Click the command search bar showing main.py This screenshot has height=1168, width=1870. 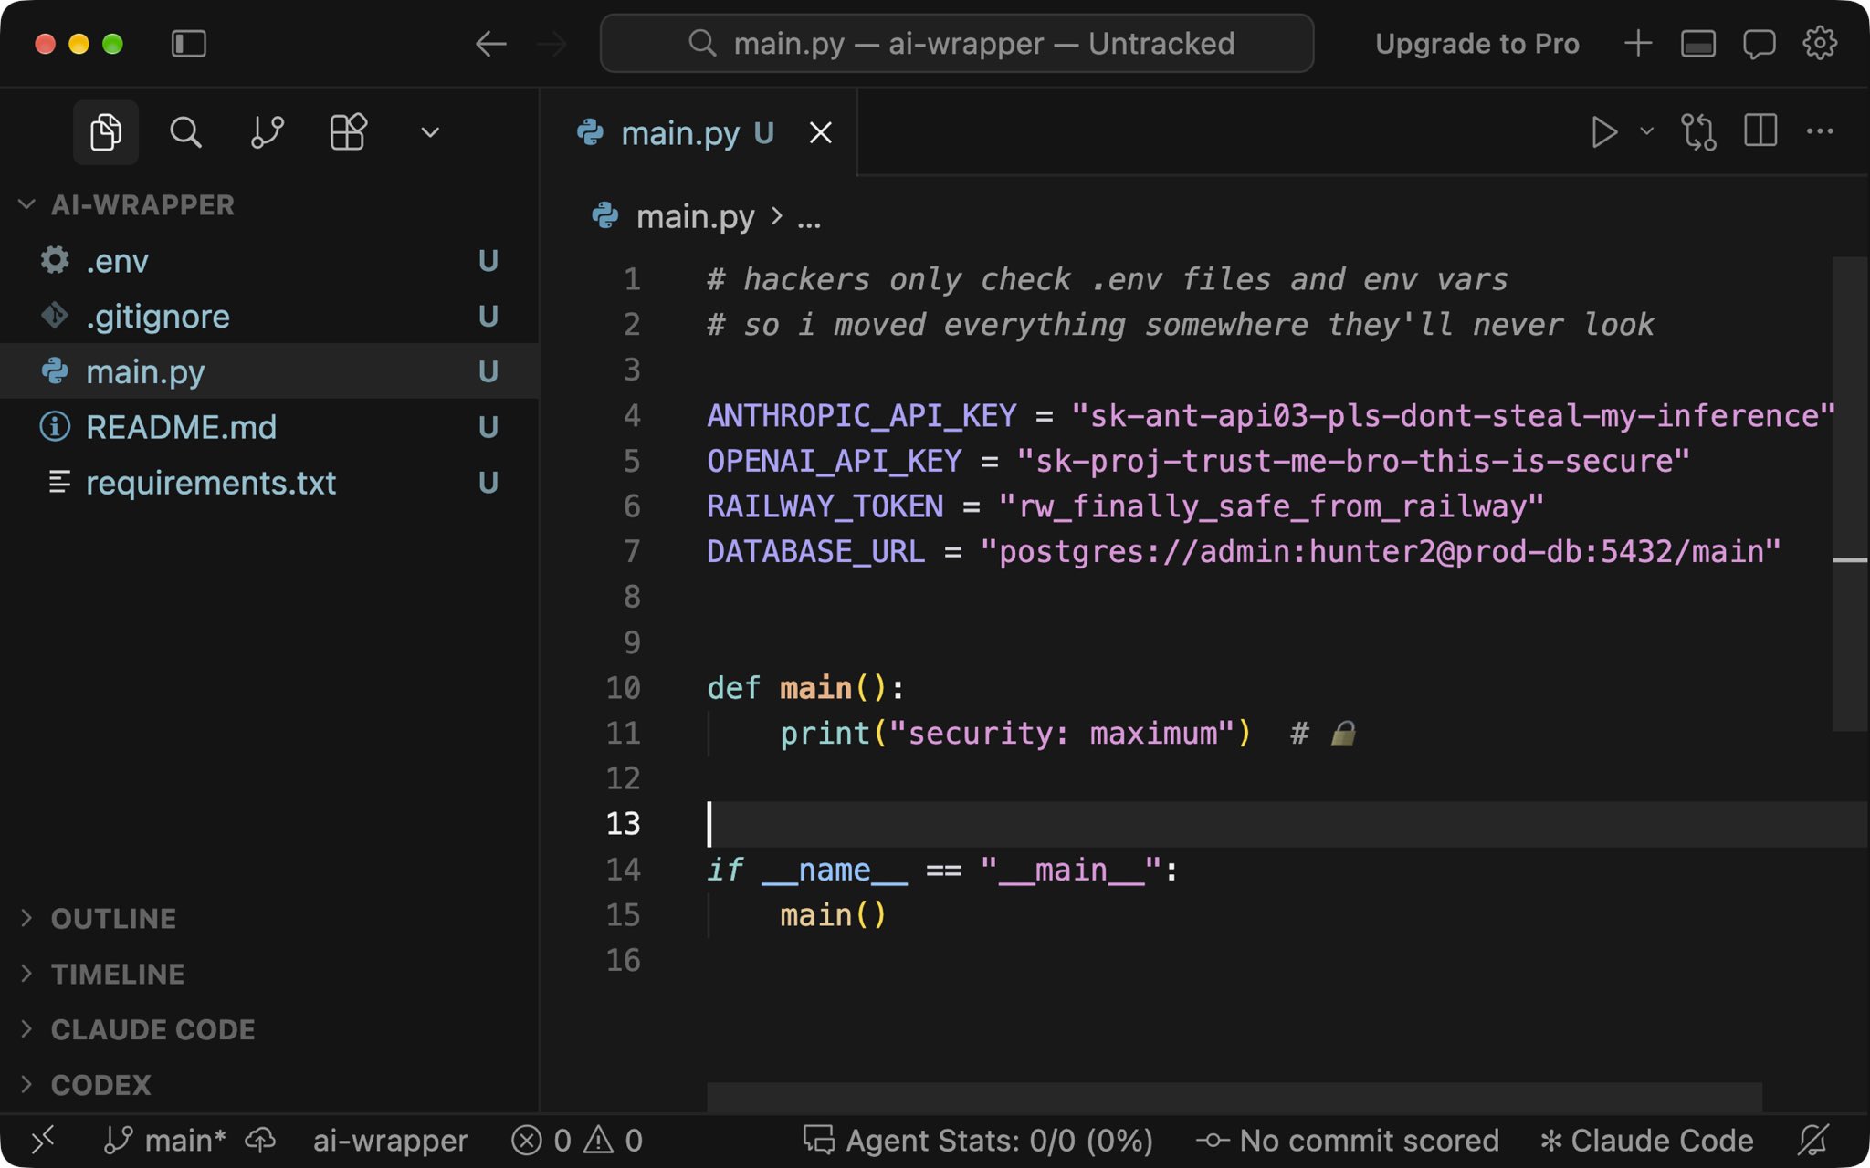pyautogui.click(x=957, y=43)
